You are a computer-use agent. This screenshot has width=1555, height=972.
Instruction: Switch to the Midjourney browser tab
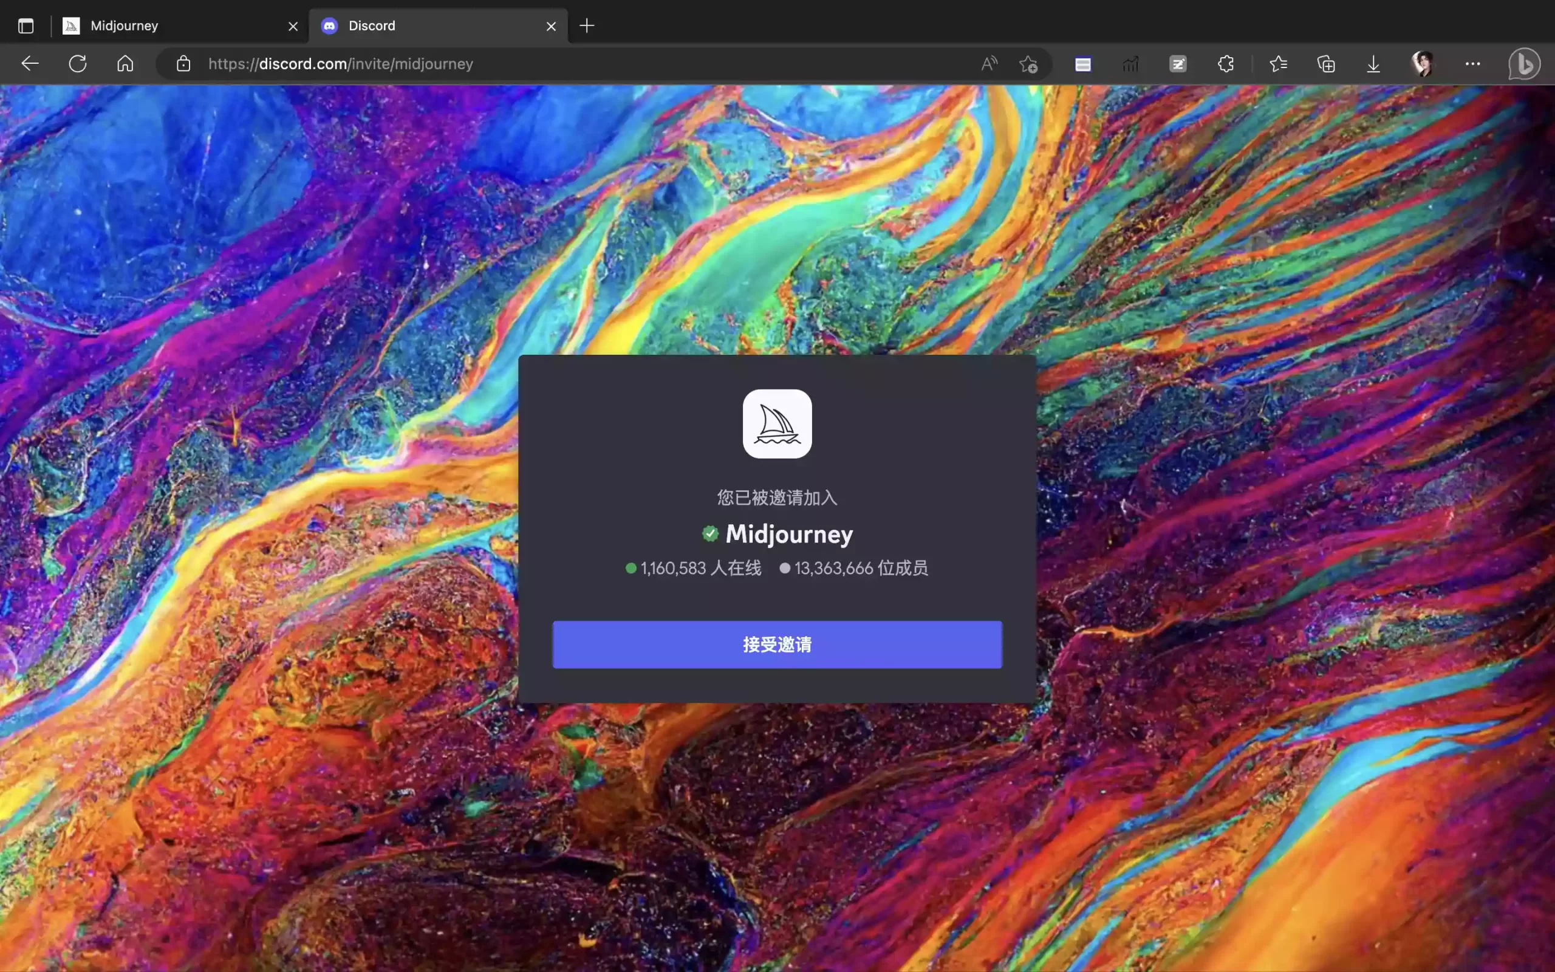tap(180, 26)
